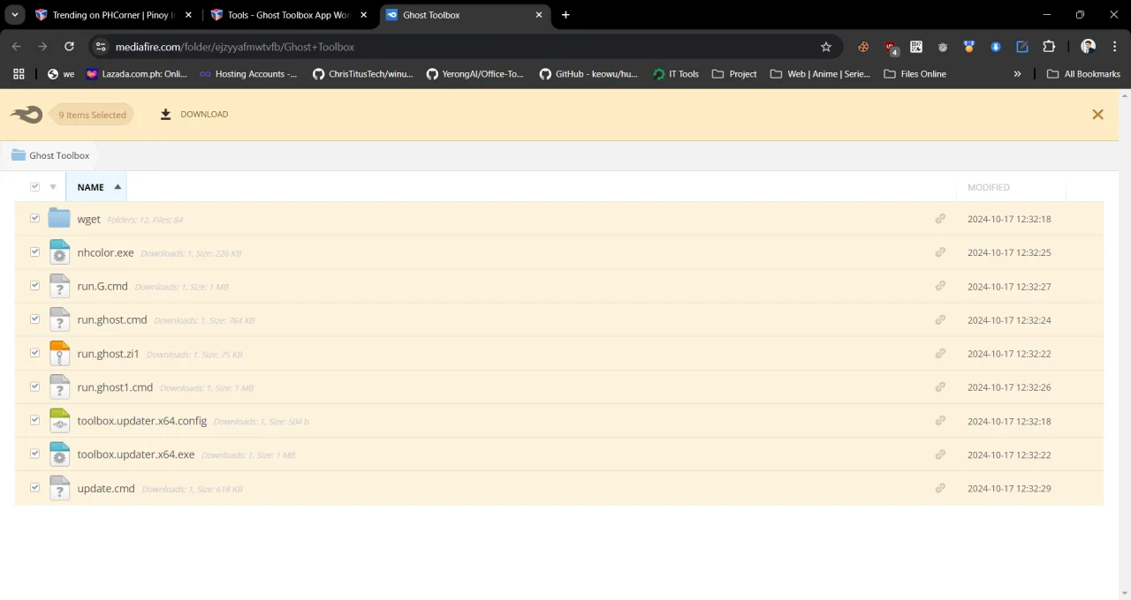Screen dimensions: 1131x600
Task: Open a new browser tab
Action: [565, 15]
